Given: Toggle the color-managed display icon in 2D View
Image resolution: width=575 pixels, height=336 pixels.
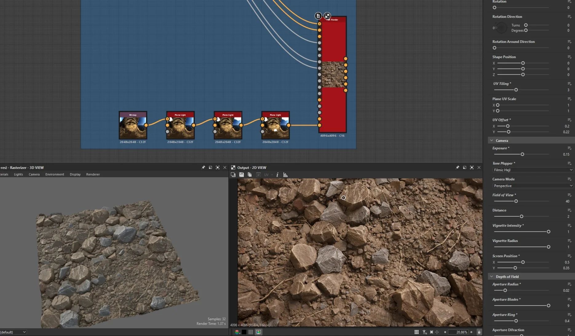Looking at the screenshot, I should [258, 332].
